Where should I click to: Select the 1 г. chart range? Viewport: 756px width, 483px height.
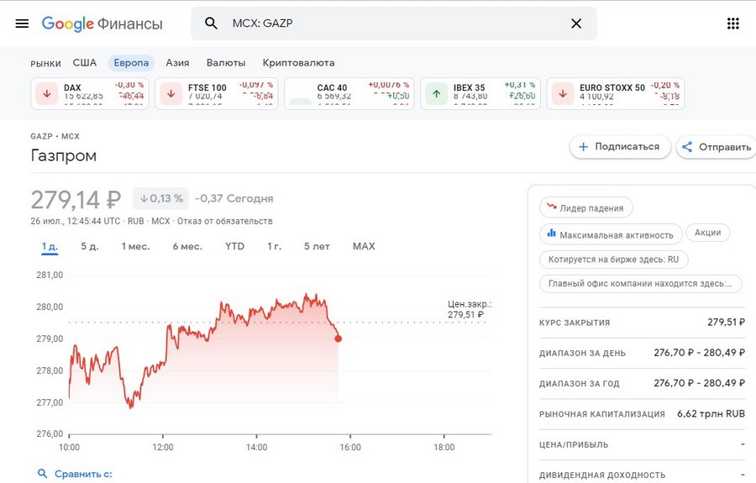click(274, 246)
